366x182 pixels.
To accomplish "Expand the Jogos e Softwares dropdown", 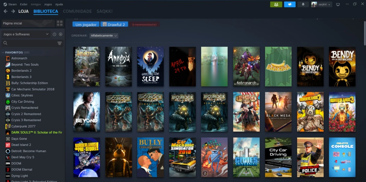I will [26, 34].
